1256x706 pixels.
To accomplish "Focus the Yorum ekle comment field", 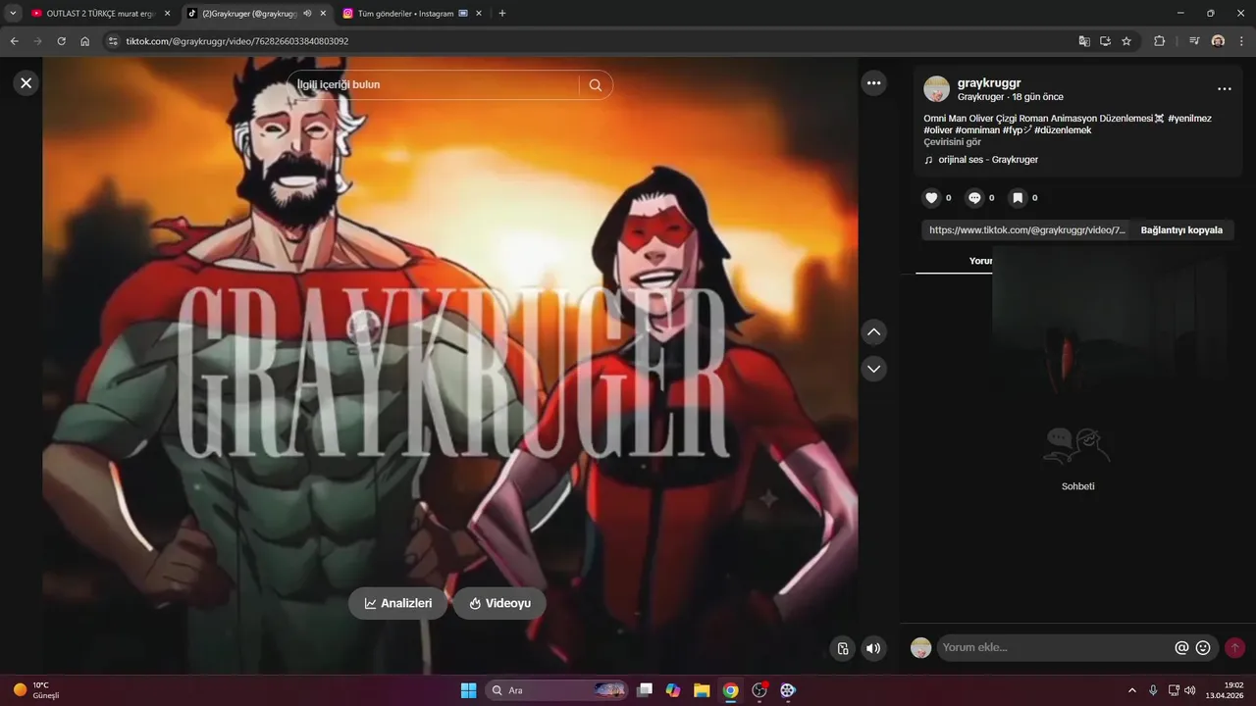I will click(x=1055, y=648).
